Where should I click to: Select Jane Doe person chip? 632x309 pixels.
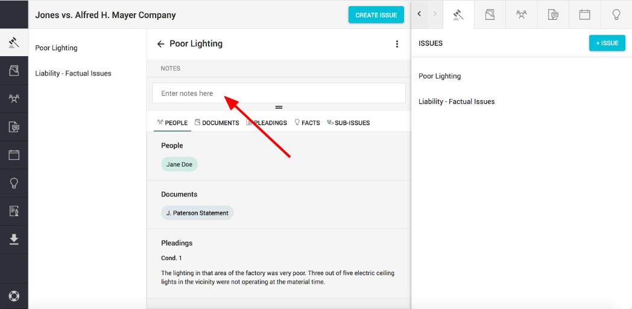[x=179, y=164]
